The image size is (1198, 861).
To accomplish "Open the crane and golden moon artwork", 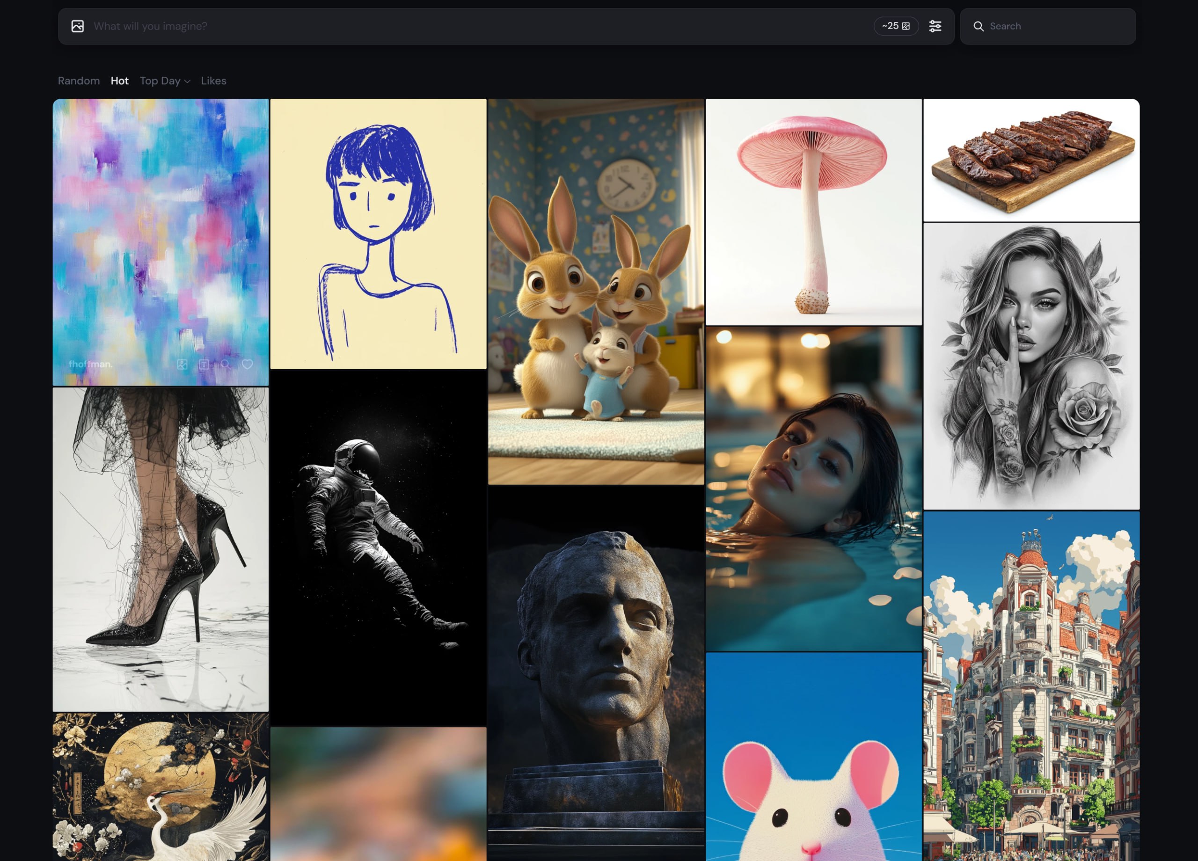I will (x=161, y=787).
